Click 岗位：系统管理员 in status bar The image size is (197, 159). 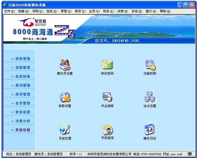(19, 154)
